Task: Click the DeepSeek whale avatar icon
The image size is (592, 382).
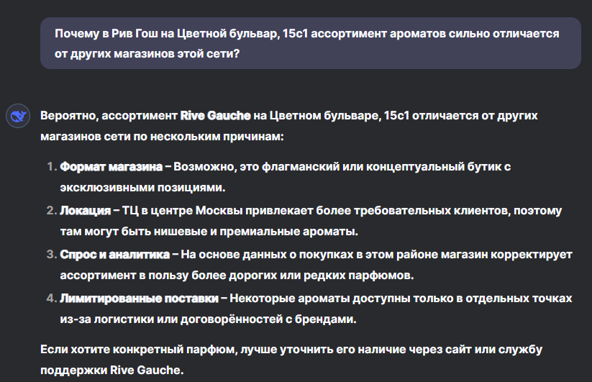Action: [17, 116]
